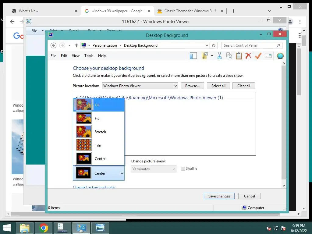This screenshot has width=312, height=234.
Task: Click the network tray icon
Action: (x=276, y=228)
